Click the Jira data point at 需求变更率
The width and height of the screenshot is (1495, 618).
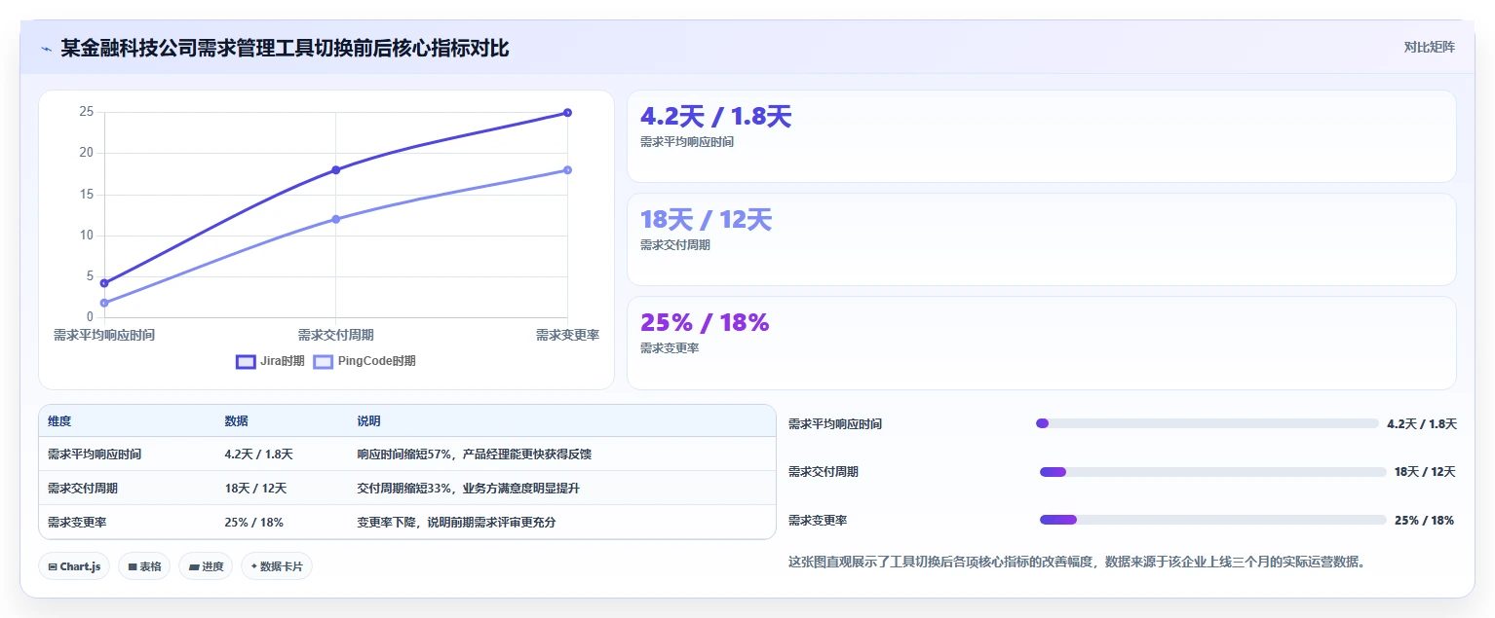coord(567,113)
